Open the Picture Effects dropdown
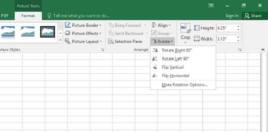The height and width of the screenshot is (132, 268). pyautogui.click(x=83, y=34)
